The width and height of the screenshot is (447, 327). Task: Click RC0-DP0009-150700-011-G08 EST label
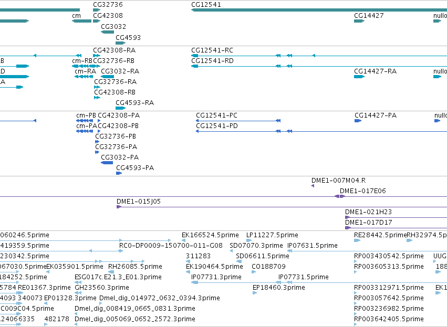(171, 246)
